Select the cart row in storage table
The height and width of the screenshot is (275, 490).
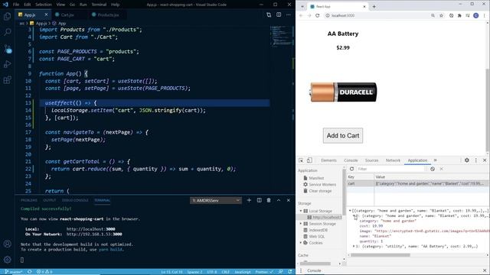pyautogui.click(x=417, y=183)
